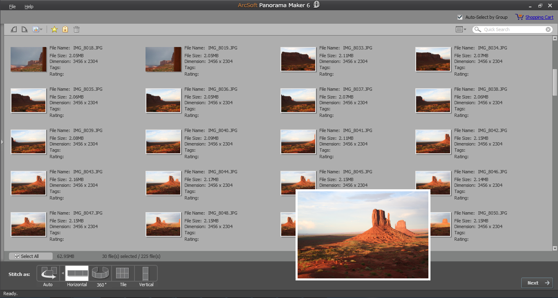558x298 pixels.
Task: Open the Shopping Cart link
Action: coord(539,17)
